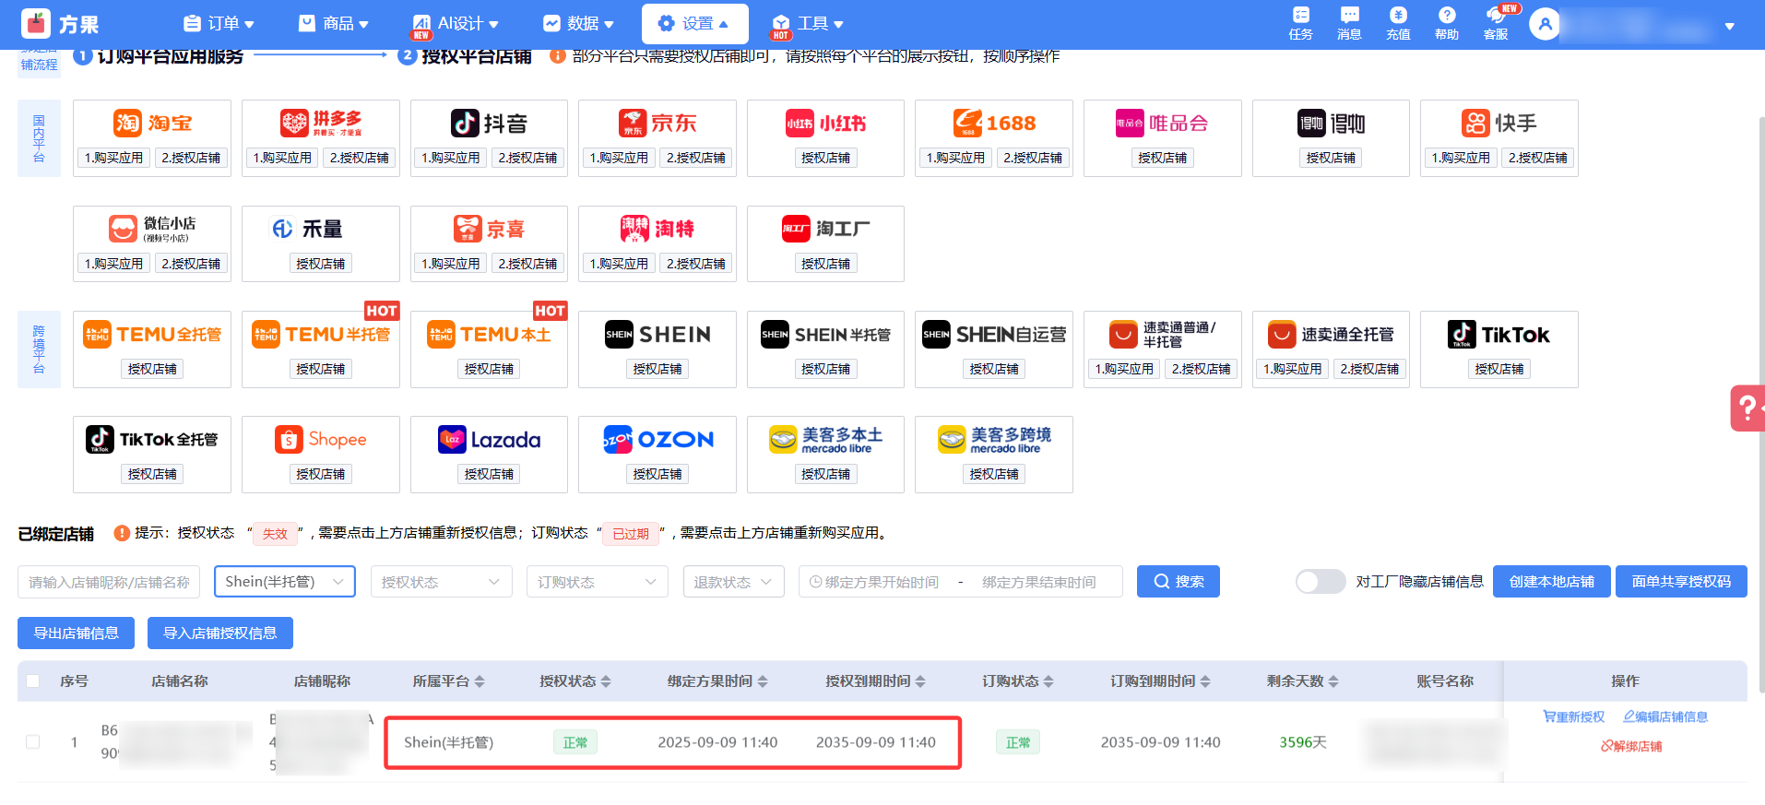Click the red floating question mark icon

click(x=1747, y=408)
